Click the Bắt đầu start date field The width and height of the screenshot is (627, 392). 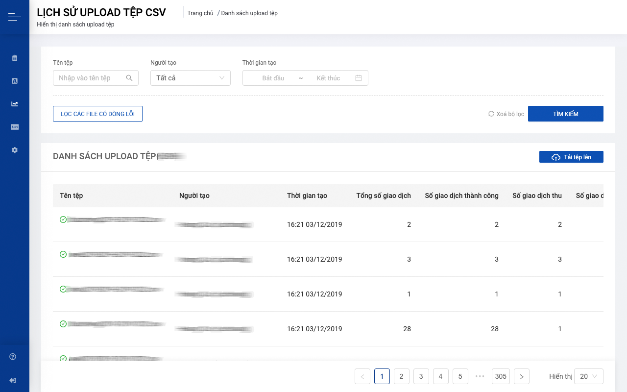tap(273, 78)
